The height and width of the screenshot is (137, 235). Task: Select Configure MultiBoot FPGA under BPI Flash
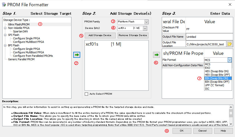tap(29, 52)
